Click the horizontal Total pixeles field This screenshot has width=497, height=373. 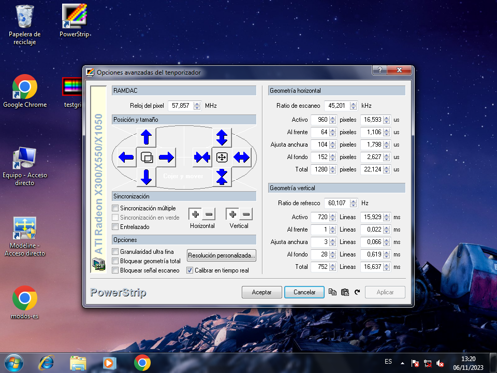(x=320, y=169)
